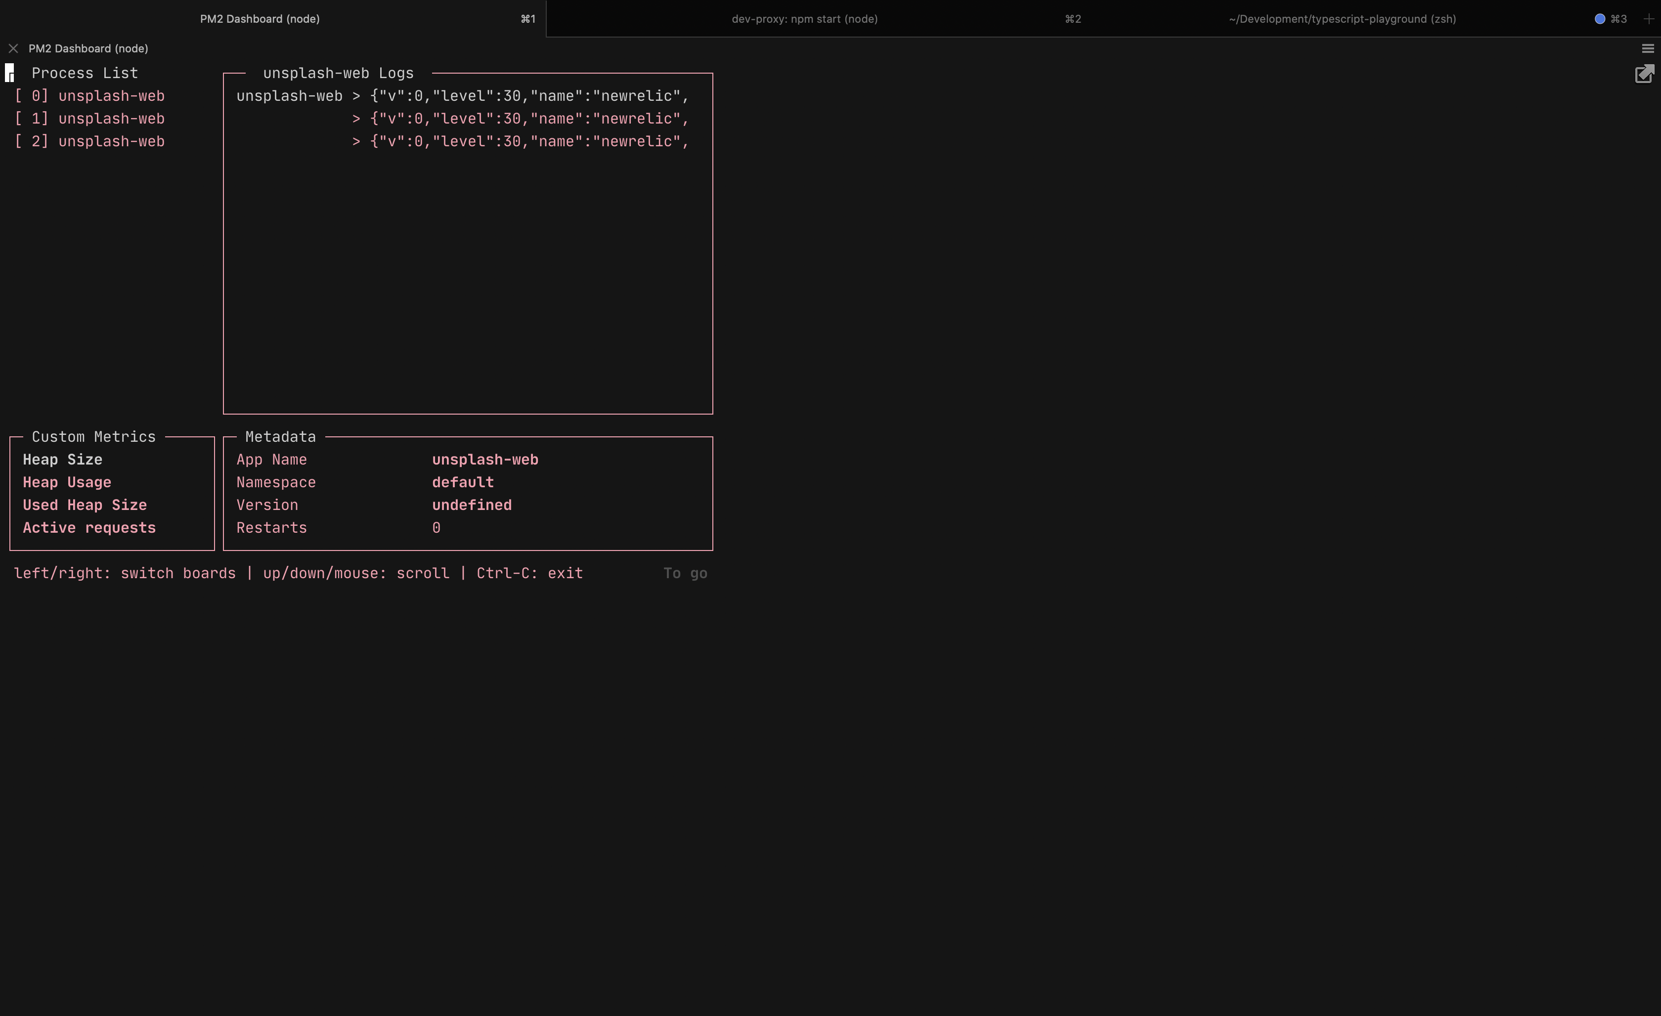Screen dimensions: 1661x1016
Task: Select the Heap Size custom metric
Action: click(x=63, y=460)
